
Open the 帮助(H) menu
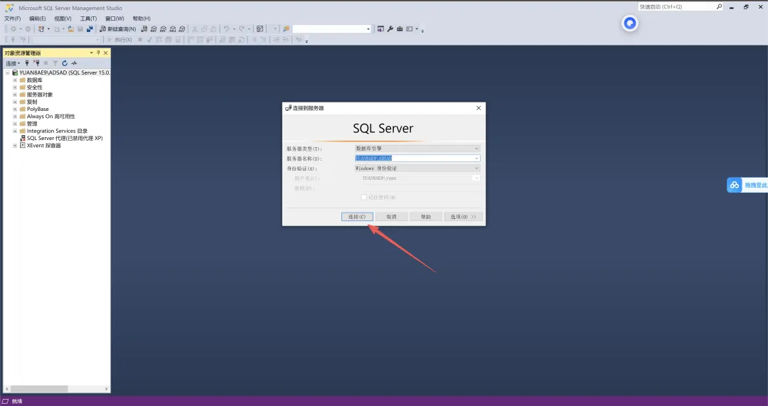click(x=142, y=18)
